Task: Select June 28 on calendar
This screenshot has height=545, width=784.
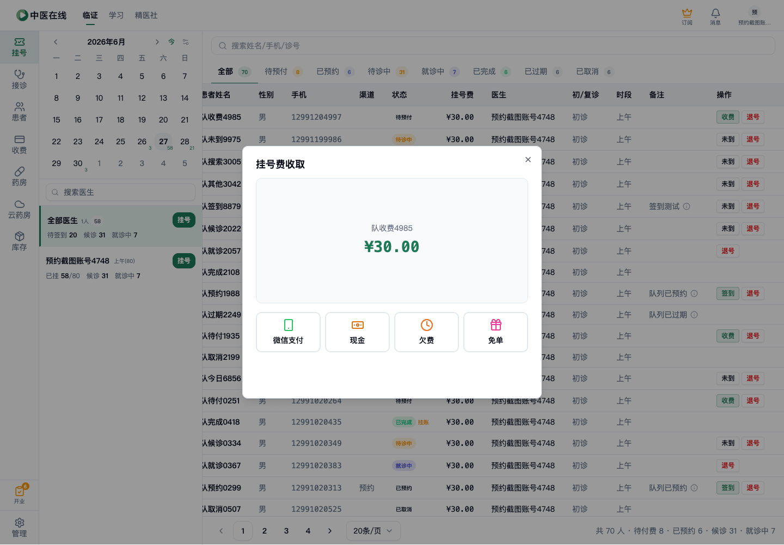Action: (185, 142)
